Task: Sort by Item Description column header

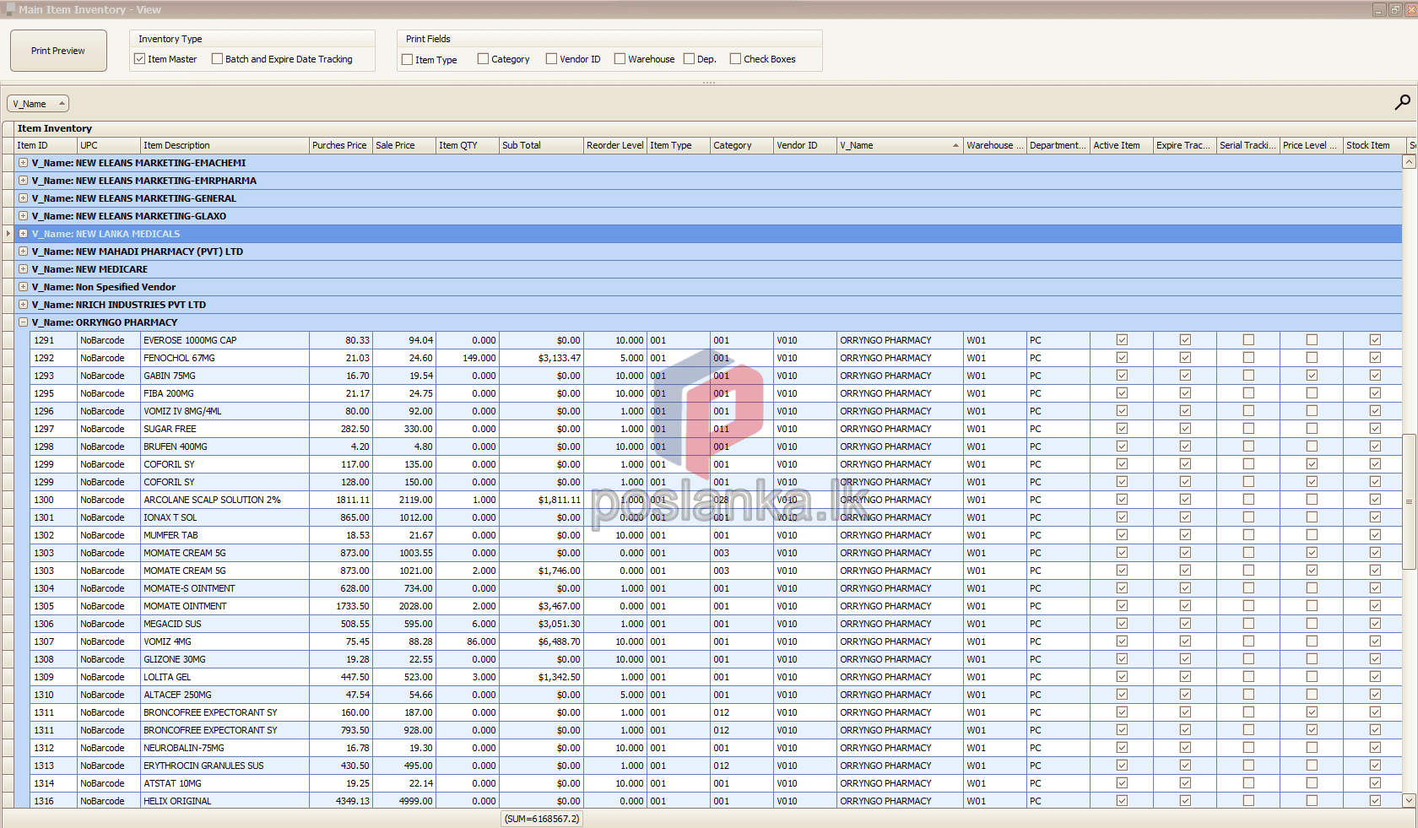Action: [225, 145]
